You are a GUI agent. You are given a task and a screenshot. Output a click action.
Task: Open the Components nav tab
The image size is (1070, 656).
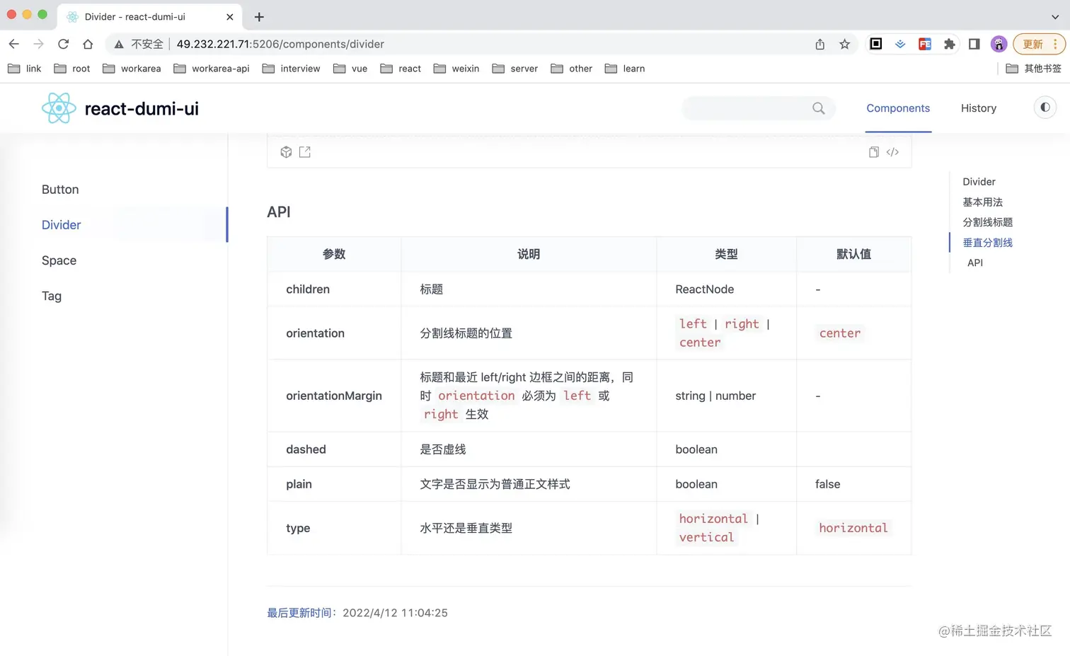coord(898,108)
